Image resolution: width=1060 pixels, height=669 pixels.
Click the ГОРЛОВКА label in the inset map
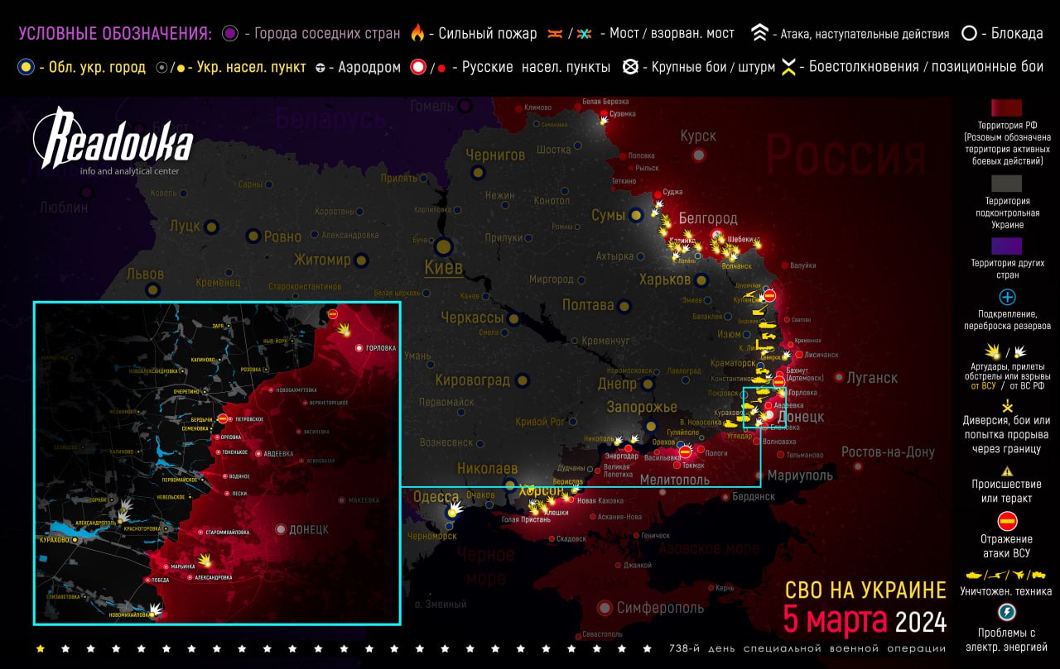click(381, 348)
